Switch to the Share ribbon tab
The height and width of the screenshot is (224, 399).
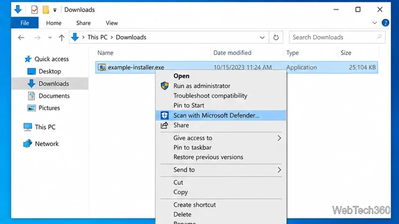point(83,23)
